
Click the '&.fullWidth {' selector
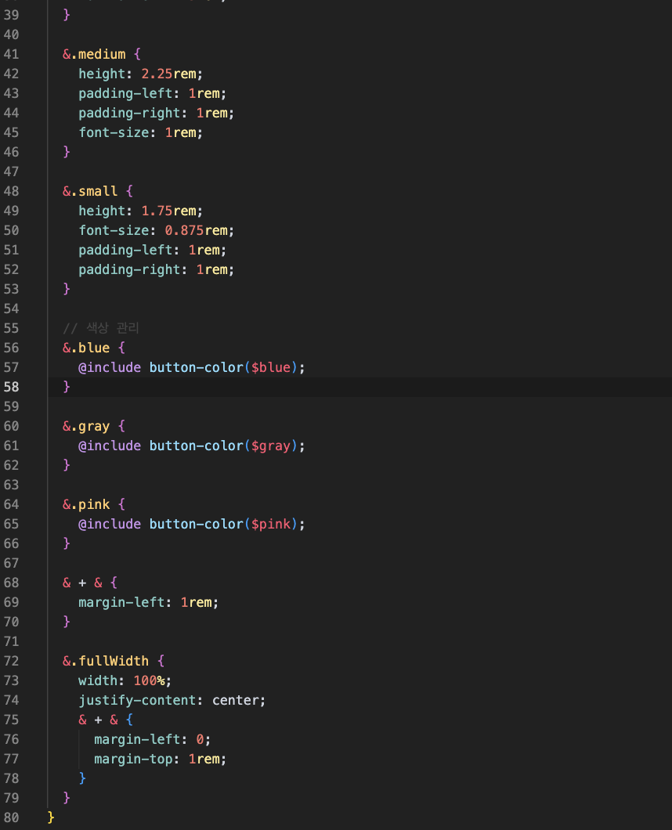[x=114, y=661]
